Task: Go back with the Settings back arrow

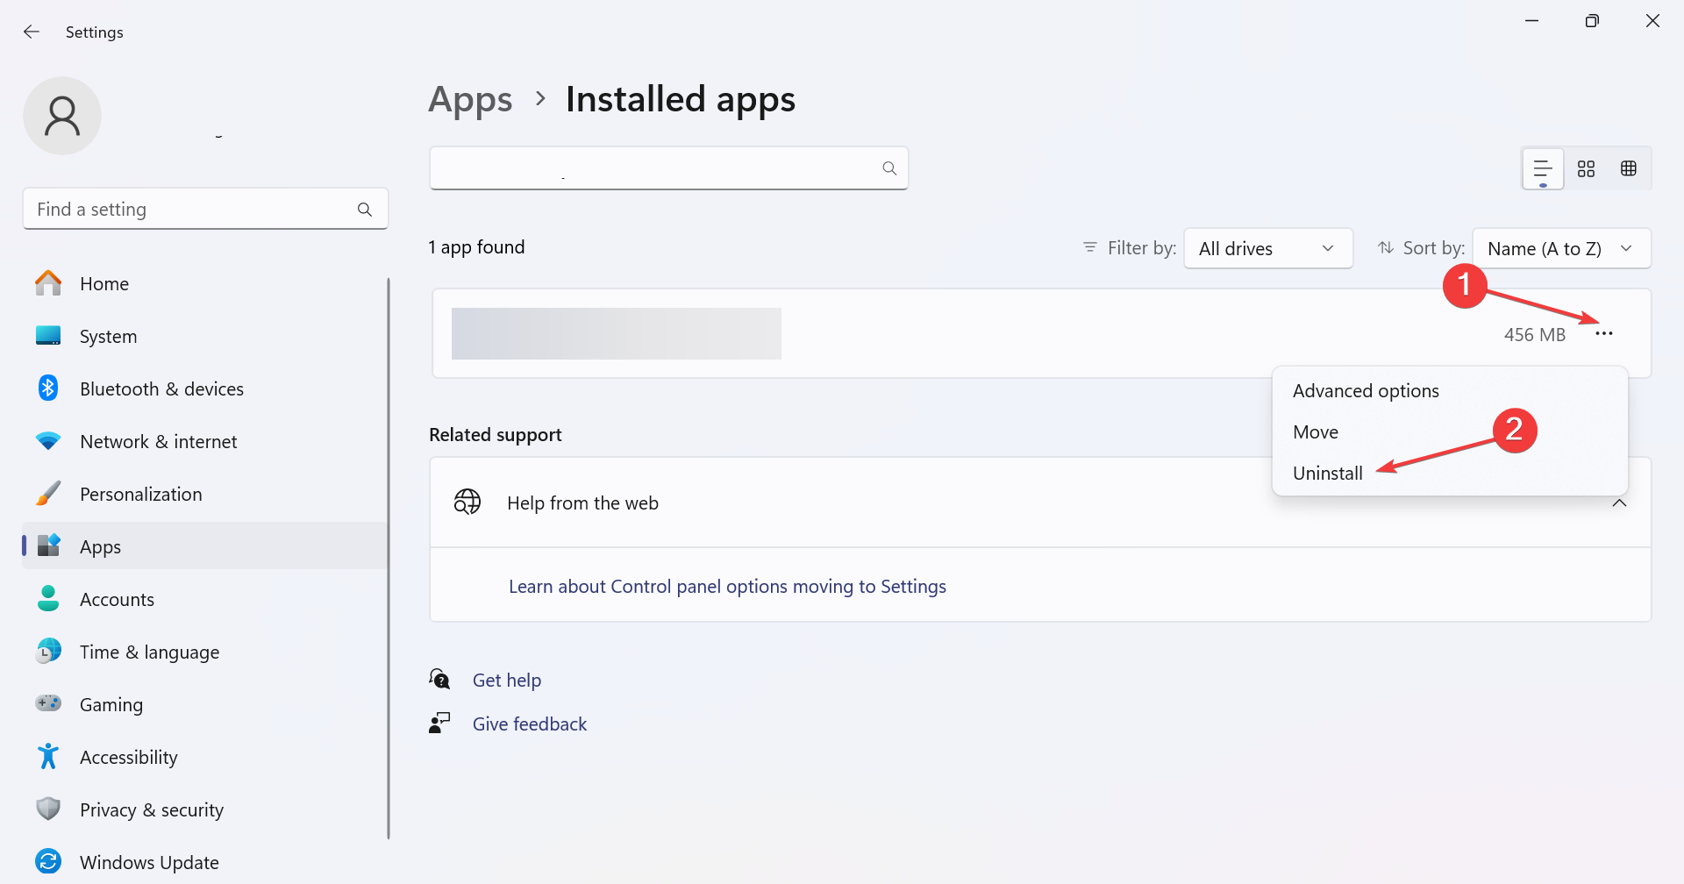Action: (32, 32)
